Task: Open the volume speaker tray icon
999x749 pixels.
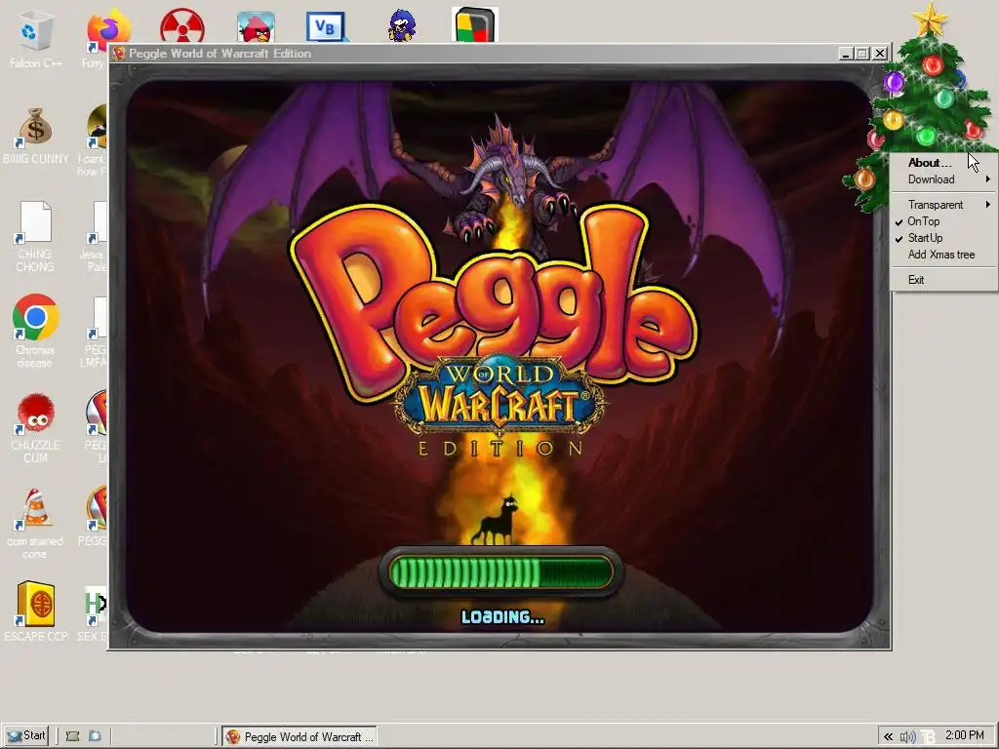Action: (907, 737)
